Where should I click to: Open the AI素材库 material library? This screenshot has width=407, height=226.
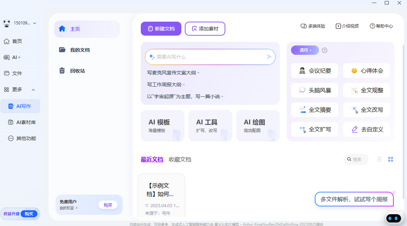click(x=20, y=122)
